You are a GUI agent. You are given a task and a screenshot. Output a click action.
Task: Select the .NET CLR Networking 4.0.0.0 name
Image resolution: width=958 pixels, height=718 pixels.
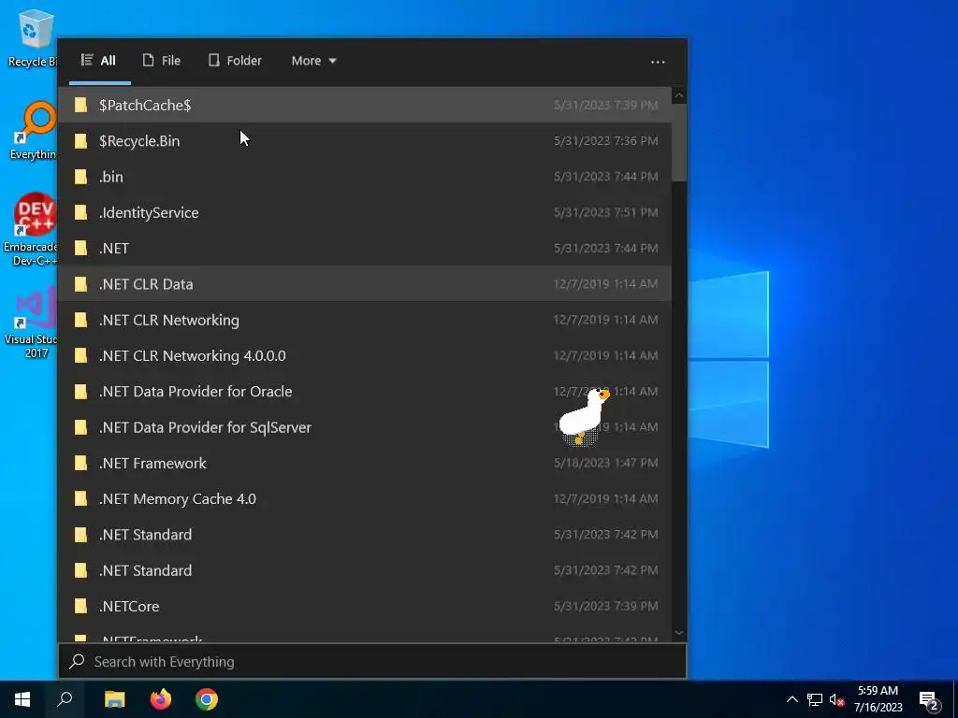point(193,356)
